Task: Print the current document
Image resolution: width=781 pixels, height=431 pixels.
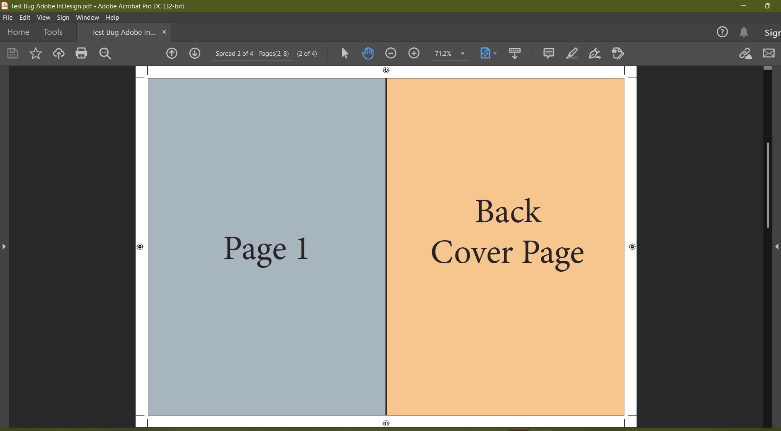Action: (x=81, y=54)
